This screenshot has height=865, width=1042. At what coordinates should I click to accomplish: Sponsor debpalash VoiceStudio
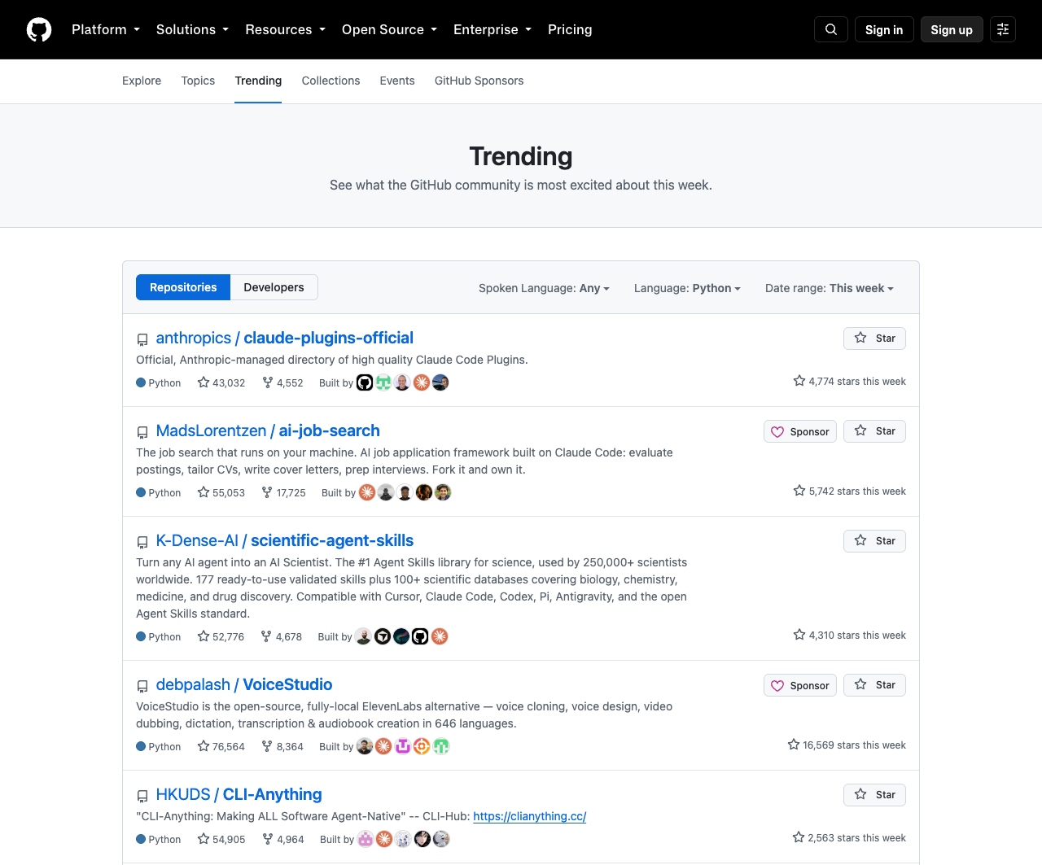coord(800,685)
